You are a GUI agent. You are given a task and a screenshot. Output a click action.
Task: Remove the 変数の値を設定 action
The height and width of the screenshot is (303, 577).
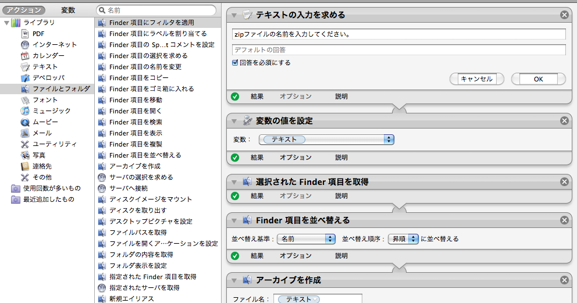(564, 121)
